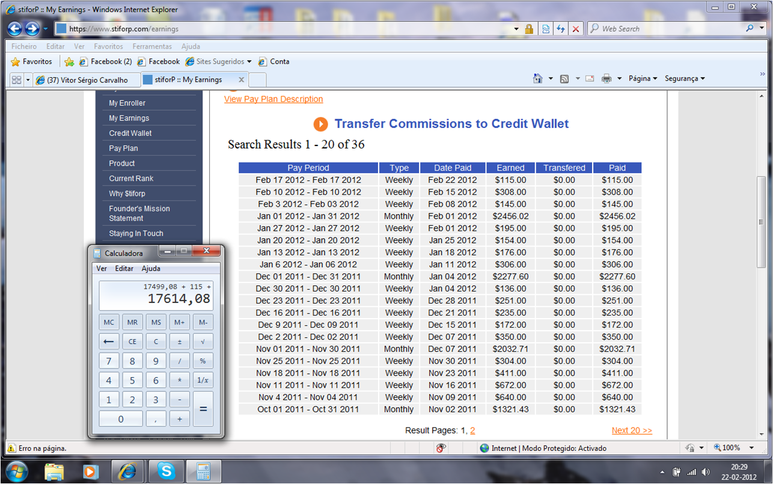The width and height of the screenshot is (773, 484).
Task: Click Transfer Commissions to Credit Wallet link
Action: click(451, 124)
